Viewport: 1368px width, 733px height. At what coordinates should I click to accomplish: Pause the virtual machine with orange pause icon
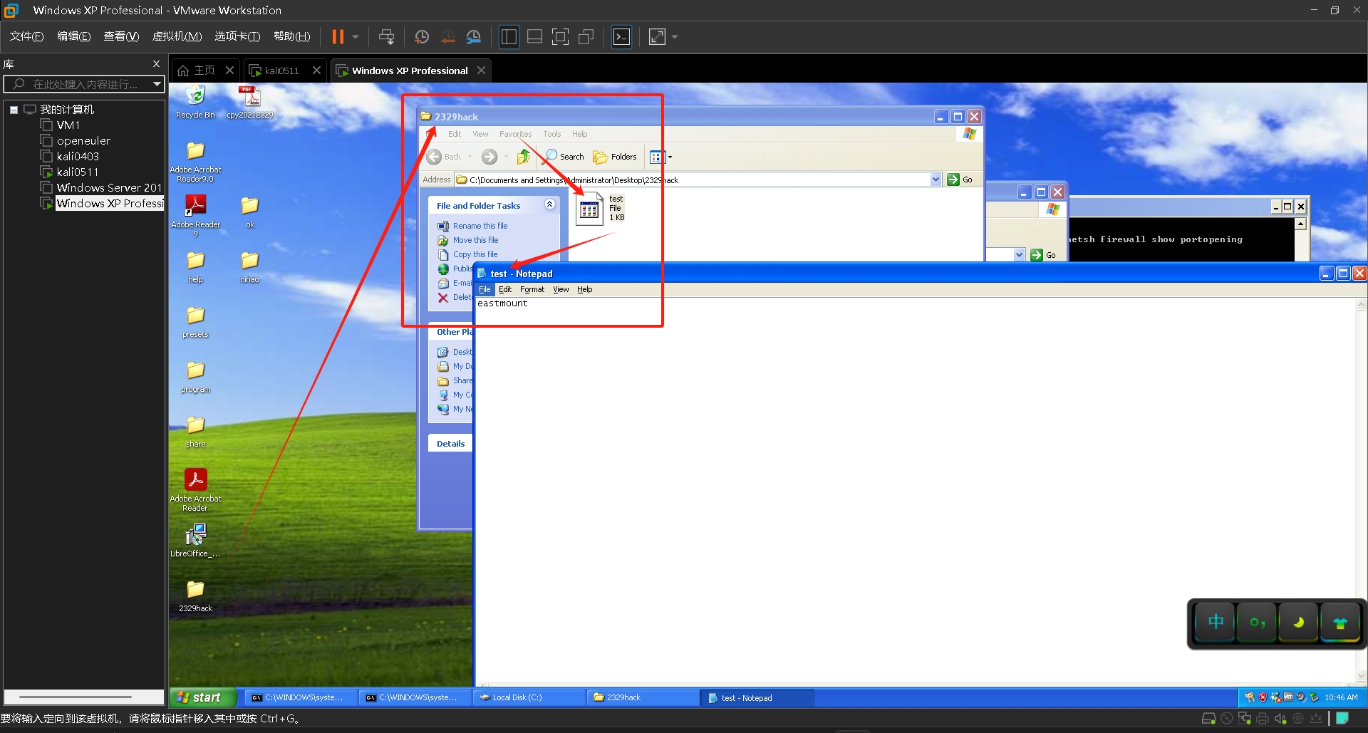click(338, 37)
